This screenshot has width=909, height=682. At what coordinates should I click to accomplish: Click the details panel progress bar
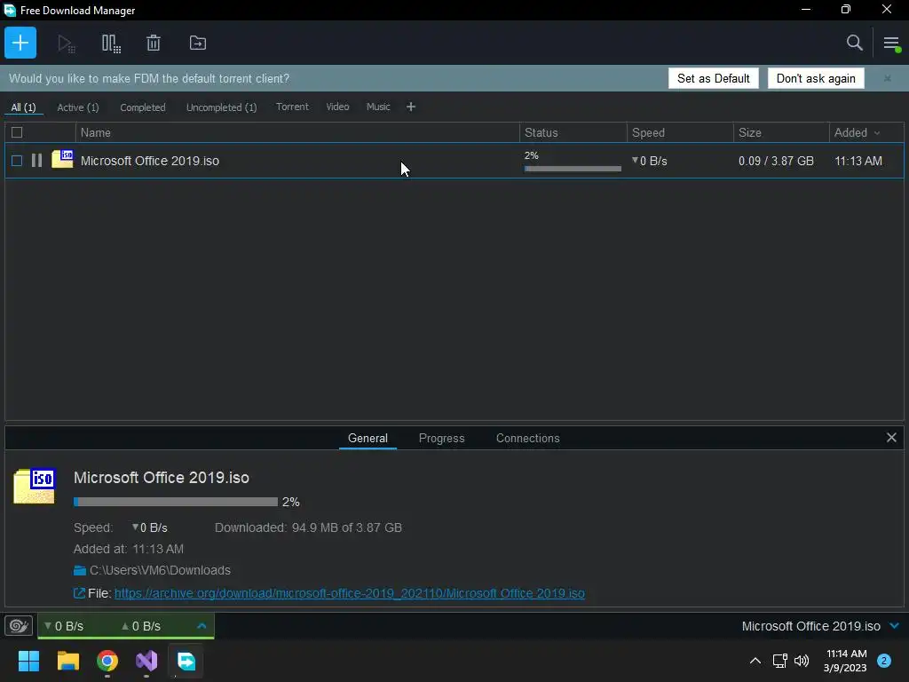[176, 502]
